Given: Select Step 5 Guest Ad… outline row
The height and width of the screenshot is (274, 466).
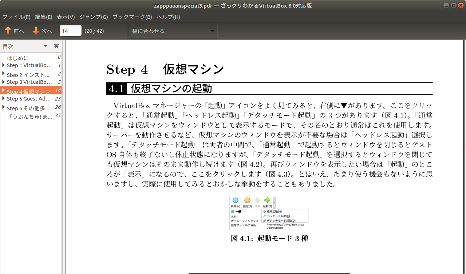Looking at the screenshot, I should point(31,99).
